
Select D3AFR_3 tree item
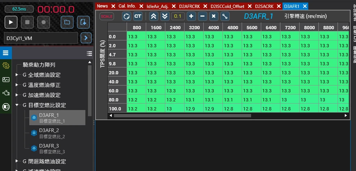pyautogui.click(x=52, y=148)
